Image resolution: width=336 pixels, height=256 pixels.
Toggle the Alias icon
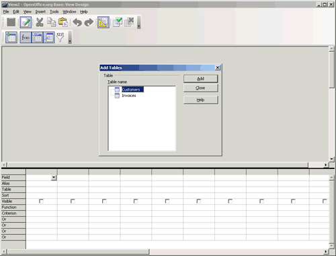pos(49,37)
